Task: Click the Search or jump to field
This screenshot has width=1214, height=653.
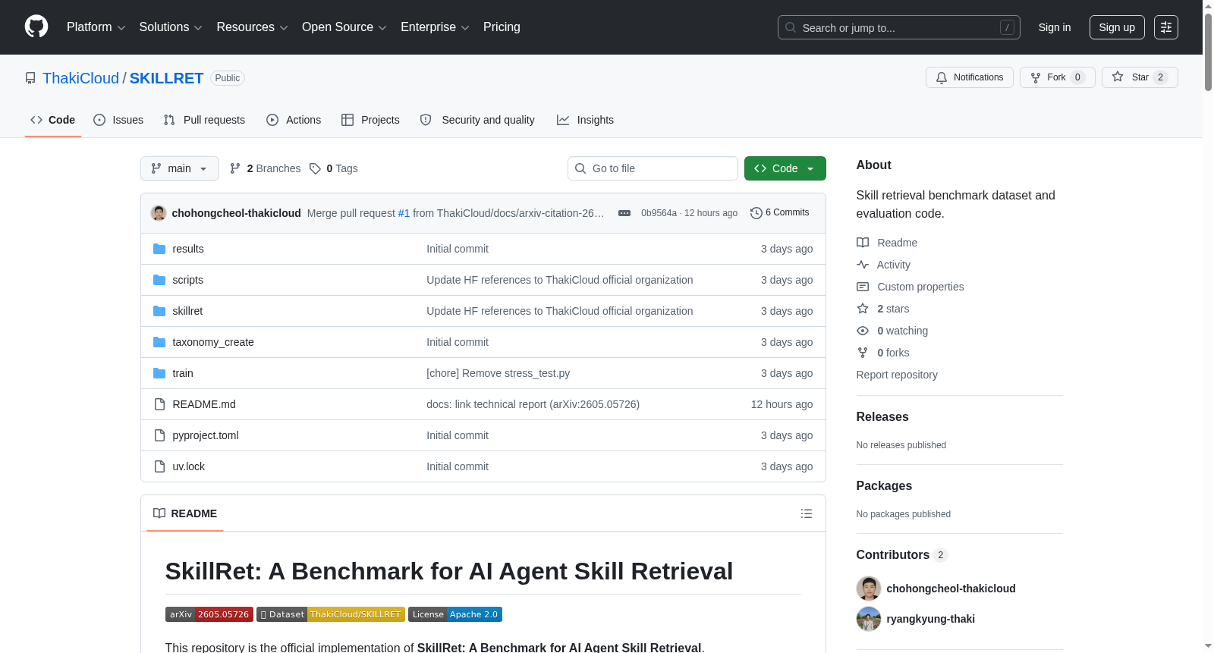Action: 899,27
